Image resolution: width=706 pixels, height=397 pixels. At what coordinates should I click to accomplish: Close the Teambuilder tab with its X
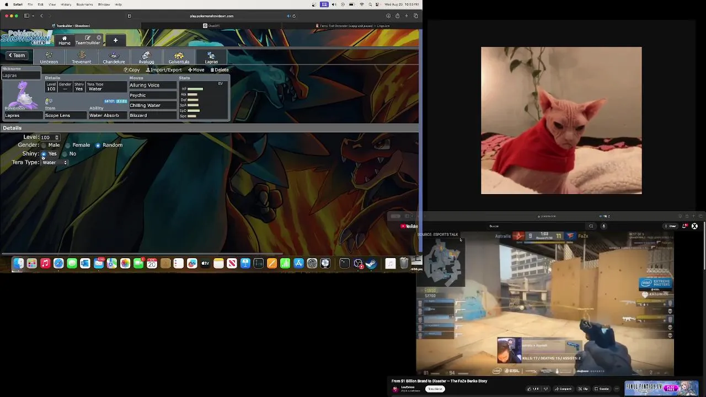coord(99,37)
